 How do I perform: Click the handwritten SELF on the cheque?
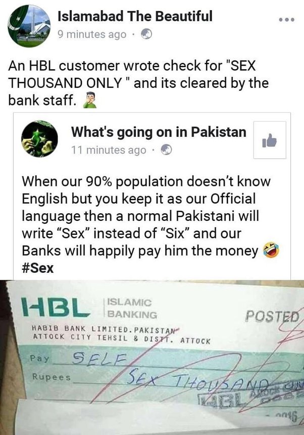pyautogui.click(x=99, y=358)
